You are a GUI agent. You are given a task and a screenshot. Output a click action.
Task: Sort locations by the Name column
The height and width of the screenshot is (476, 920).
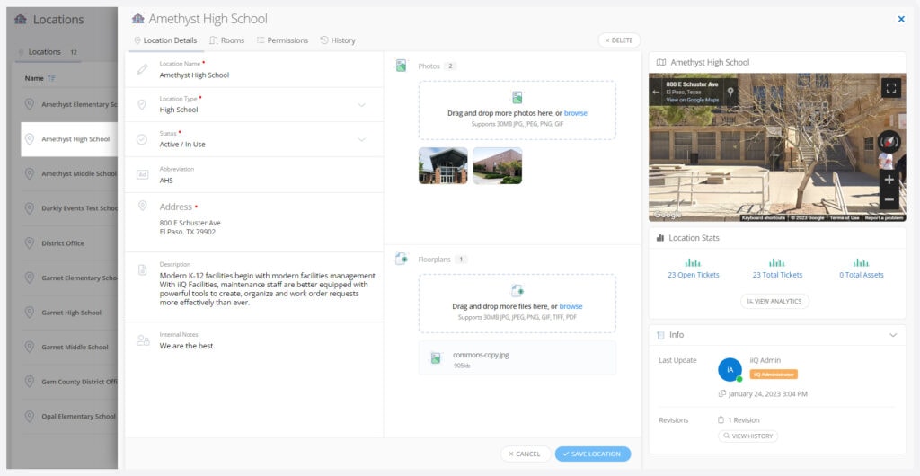[x=40, y=78]
